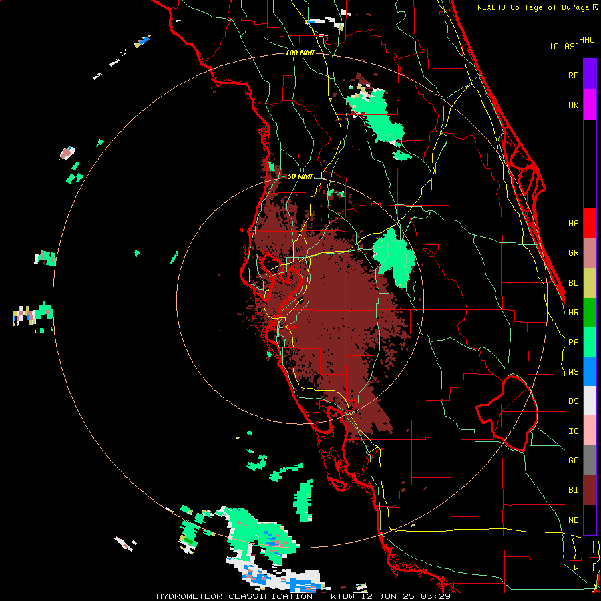This screenshot has width=601, height=601.
Task: Click the KTBW radar site identifier
Action: pos(343,596)
